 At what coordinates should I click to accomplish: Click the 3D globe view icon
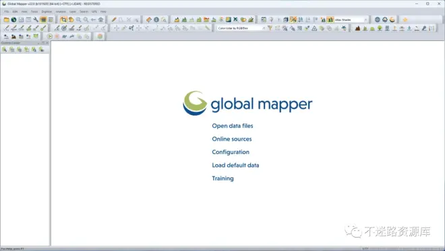click(377, 20)
